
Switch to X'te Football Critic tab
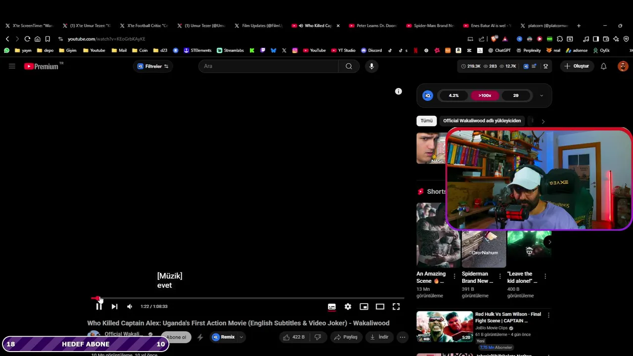[143, 26]
